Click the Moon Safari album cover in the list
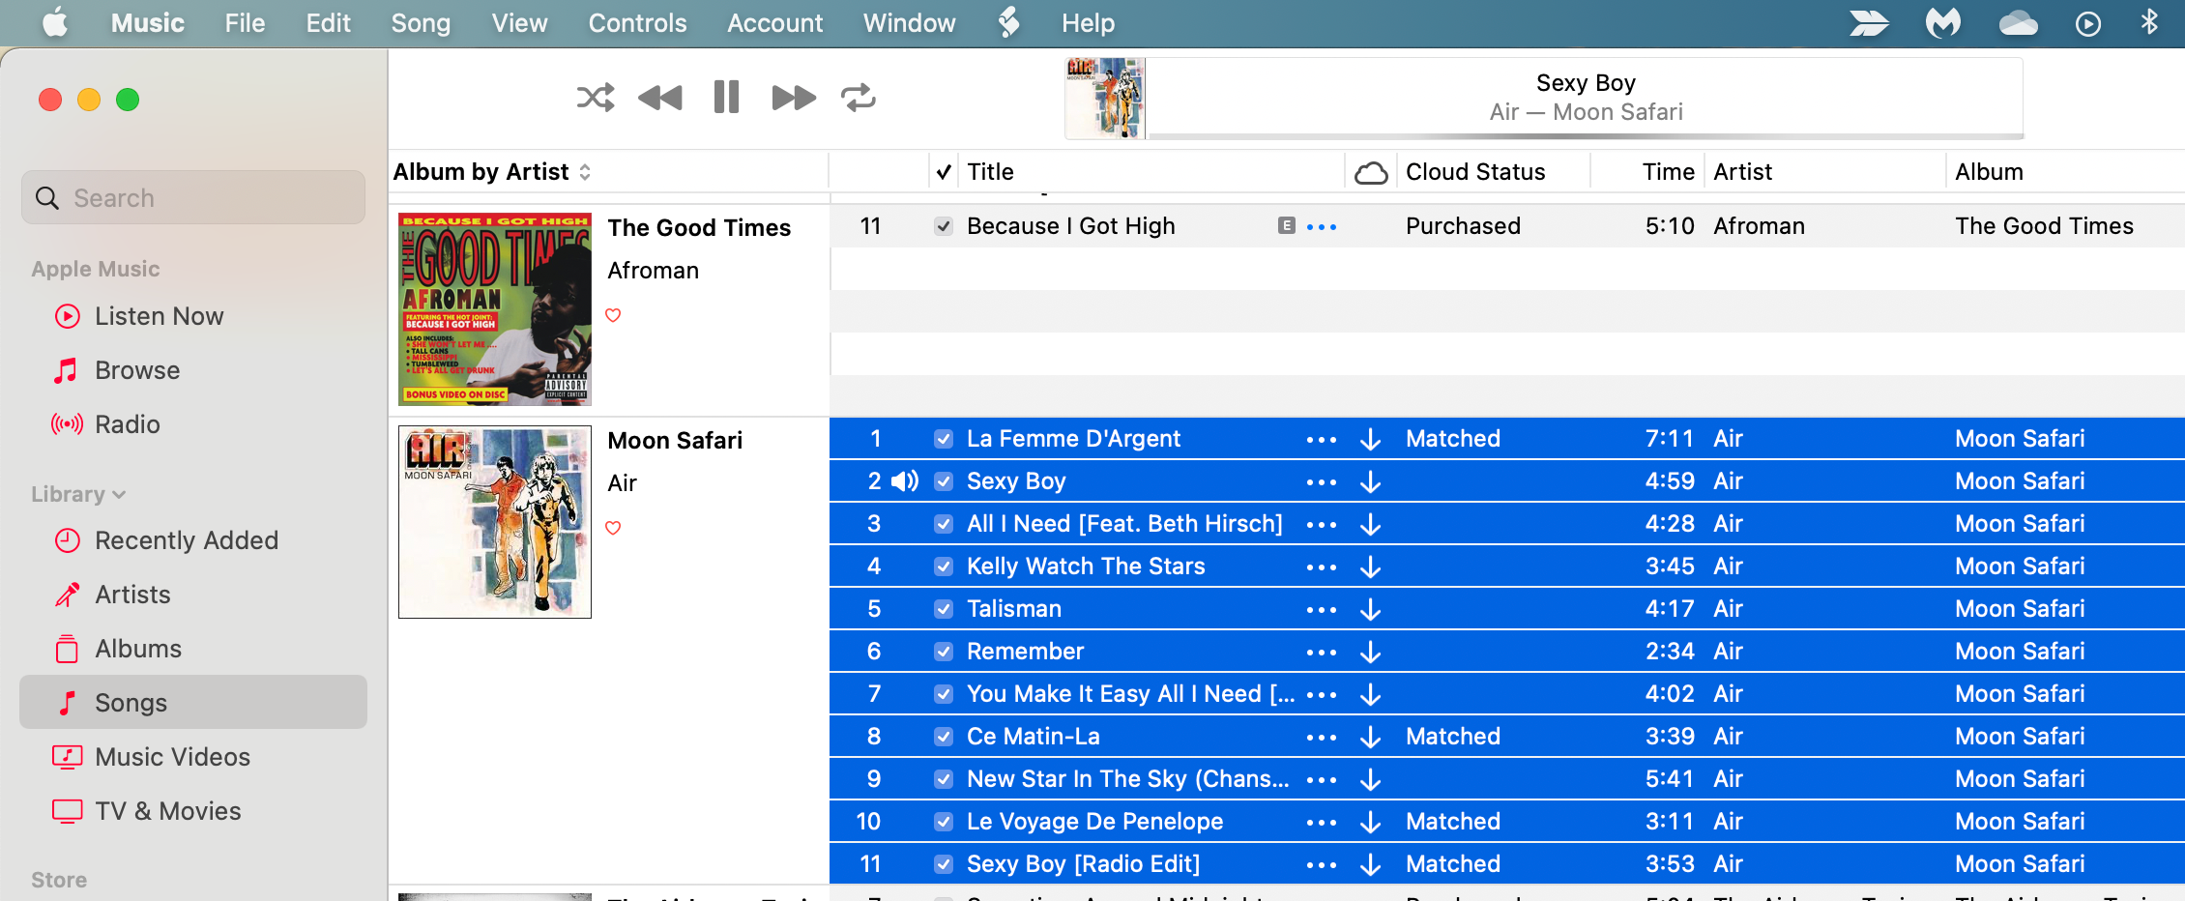Viewport: 2185px width, 901px height. 495,522
